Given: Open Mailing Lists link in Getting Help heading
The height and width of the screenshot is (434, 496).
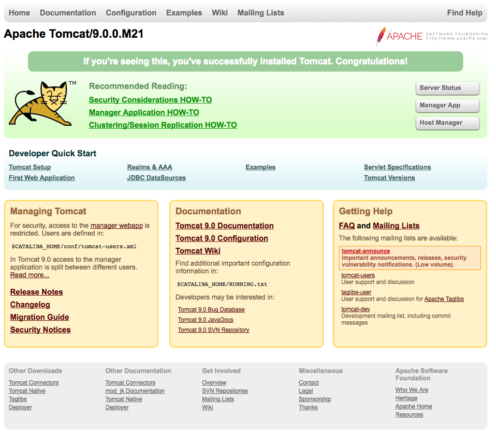Looking at the screenshot, I should coord(396,225).
